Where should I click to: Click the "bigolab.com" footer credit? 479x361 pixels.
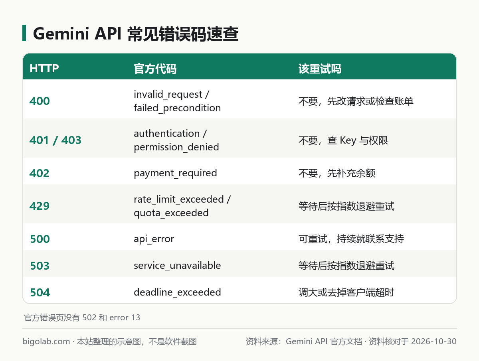pyautogui.click(x=46, y=342)
